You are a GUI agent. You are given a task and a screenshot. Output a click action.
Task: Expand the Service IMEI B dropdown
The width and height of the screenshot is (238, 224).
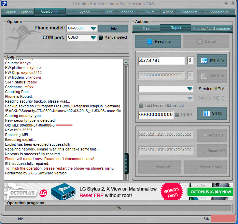click(x=190, y=98)
